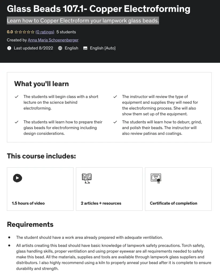The image size is (220, 274).
Task: Click the open book articles icon
Action: 87,178
